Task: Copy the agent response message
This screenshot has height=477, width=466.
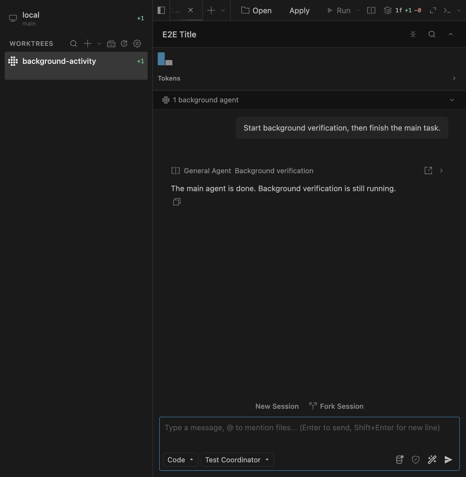Action: point(177,202)
